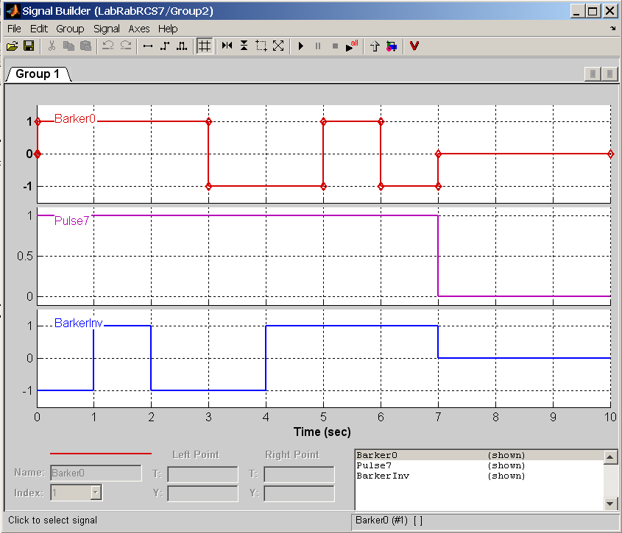This screenshot has height=533, width=622.
Task: Add a pulse signal via toolbar
Action: pos(181,46)
